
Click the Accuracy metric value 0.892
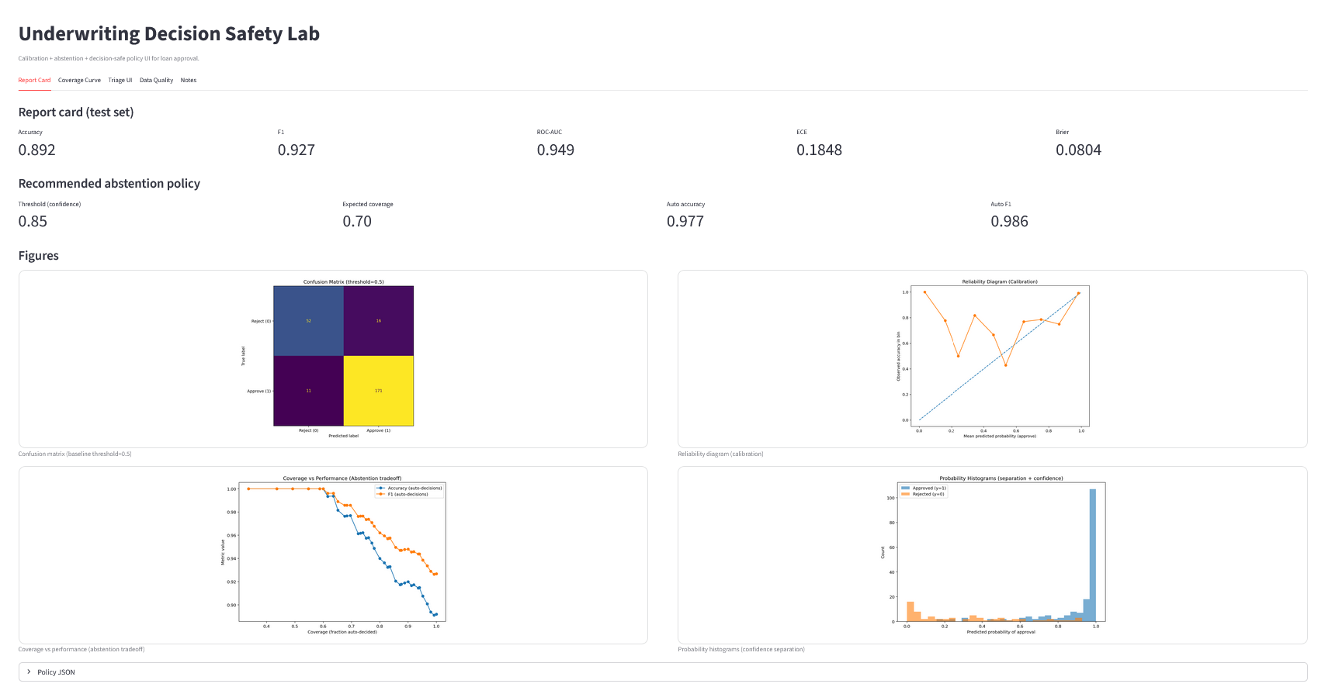click(37, 150)
